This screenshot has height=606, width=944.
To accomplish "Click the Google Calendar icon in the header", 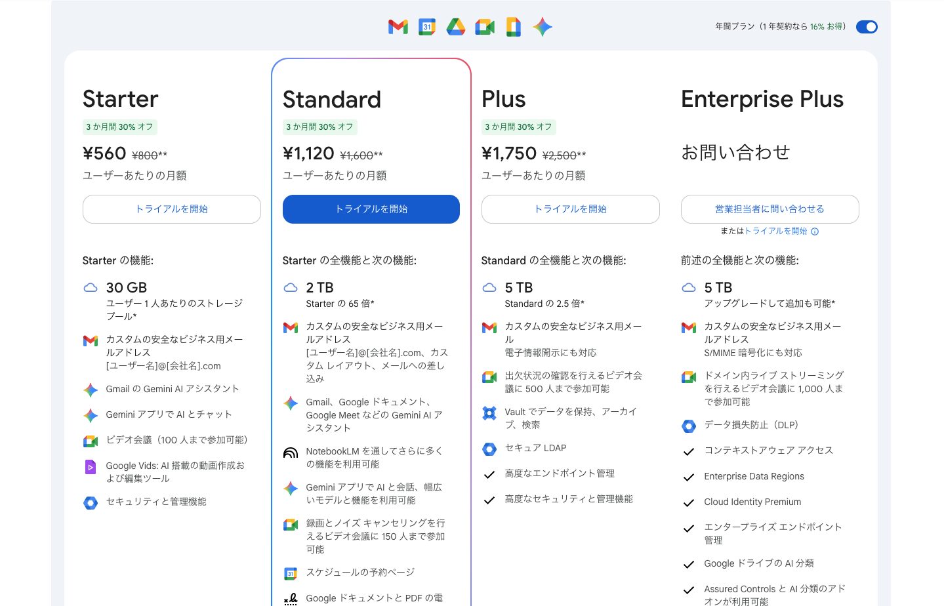I will click(426, 27).
